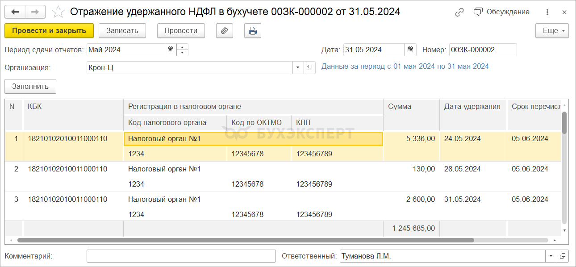Image resolution: width=576 pixels, height=267 pixels.
Task: Expand the Организация dropdown list
Action: coord(298,68)
